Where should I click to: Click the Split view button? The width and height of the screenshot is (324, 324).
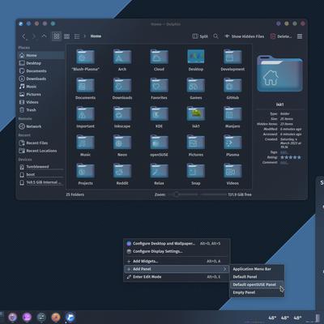pos(200,36)
